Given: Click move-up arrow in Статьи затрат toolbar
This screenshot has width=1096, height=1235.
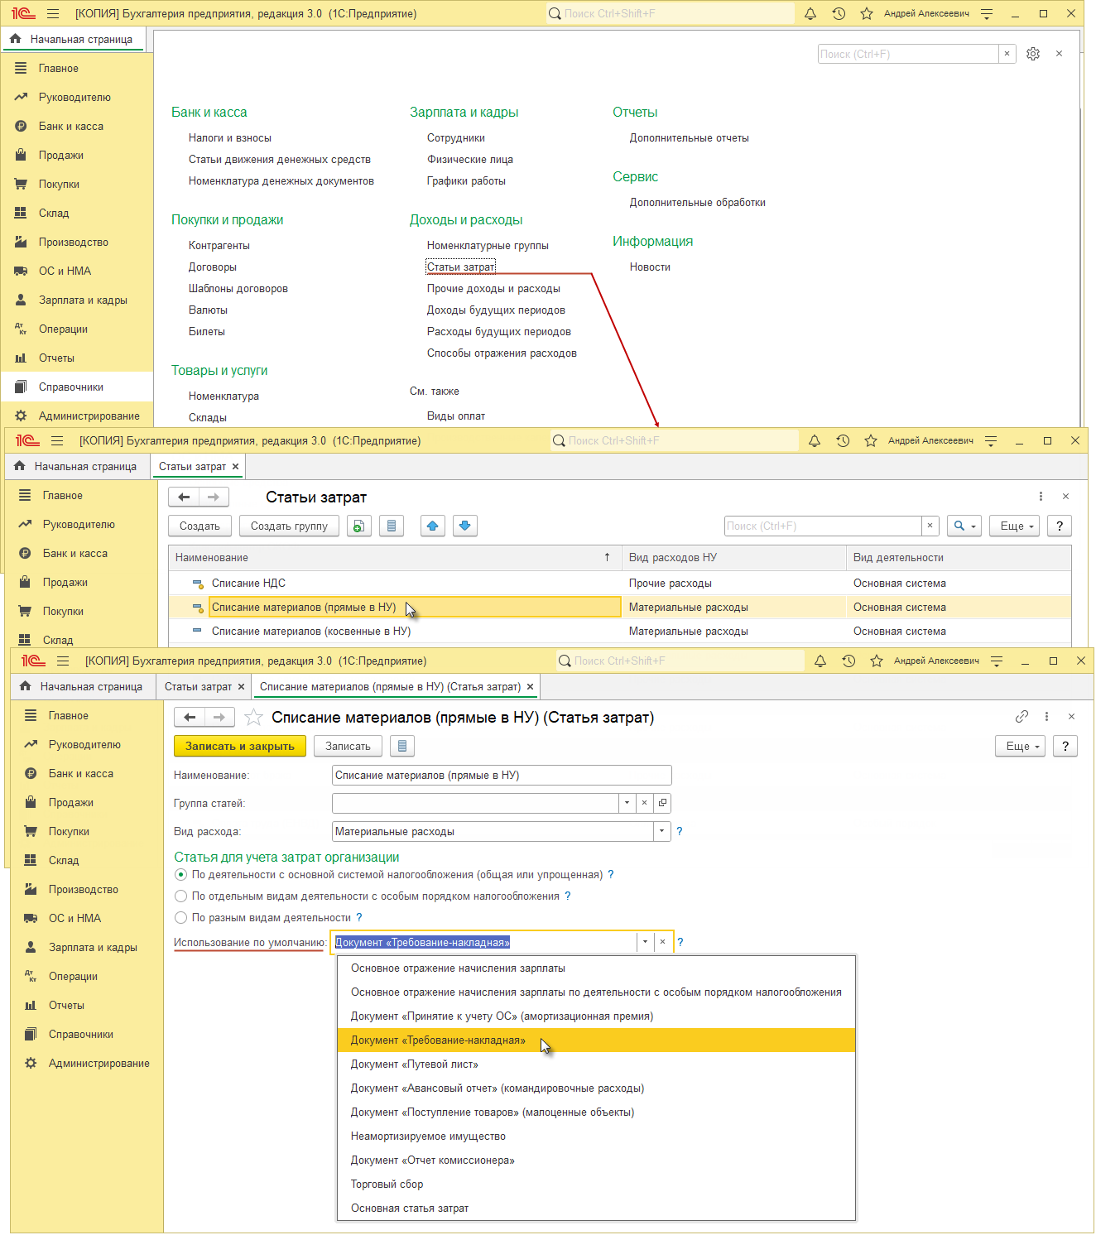Looking at the screenshot, I should [433, 526].
